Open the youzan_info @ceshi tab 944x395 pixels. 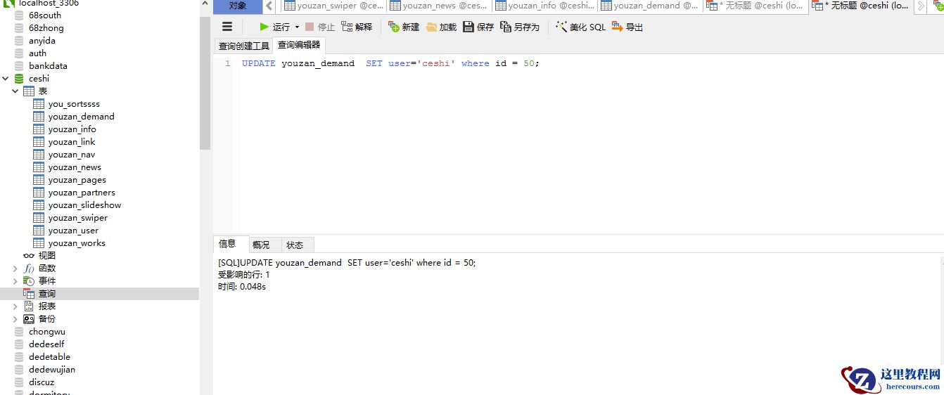coord(544,6)
